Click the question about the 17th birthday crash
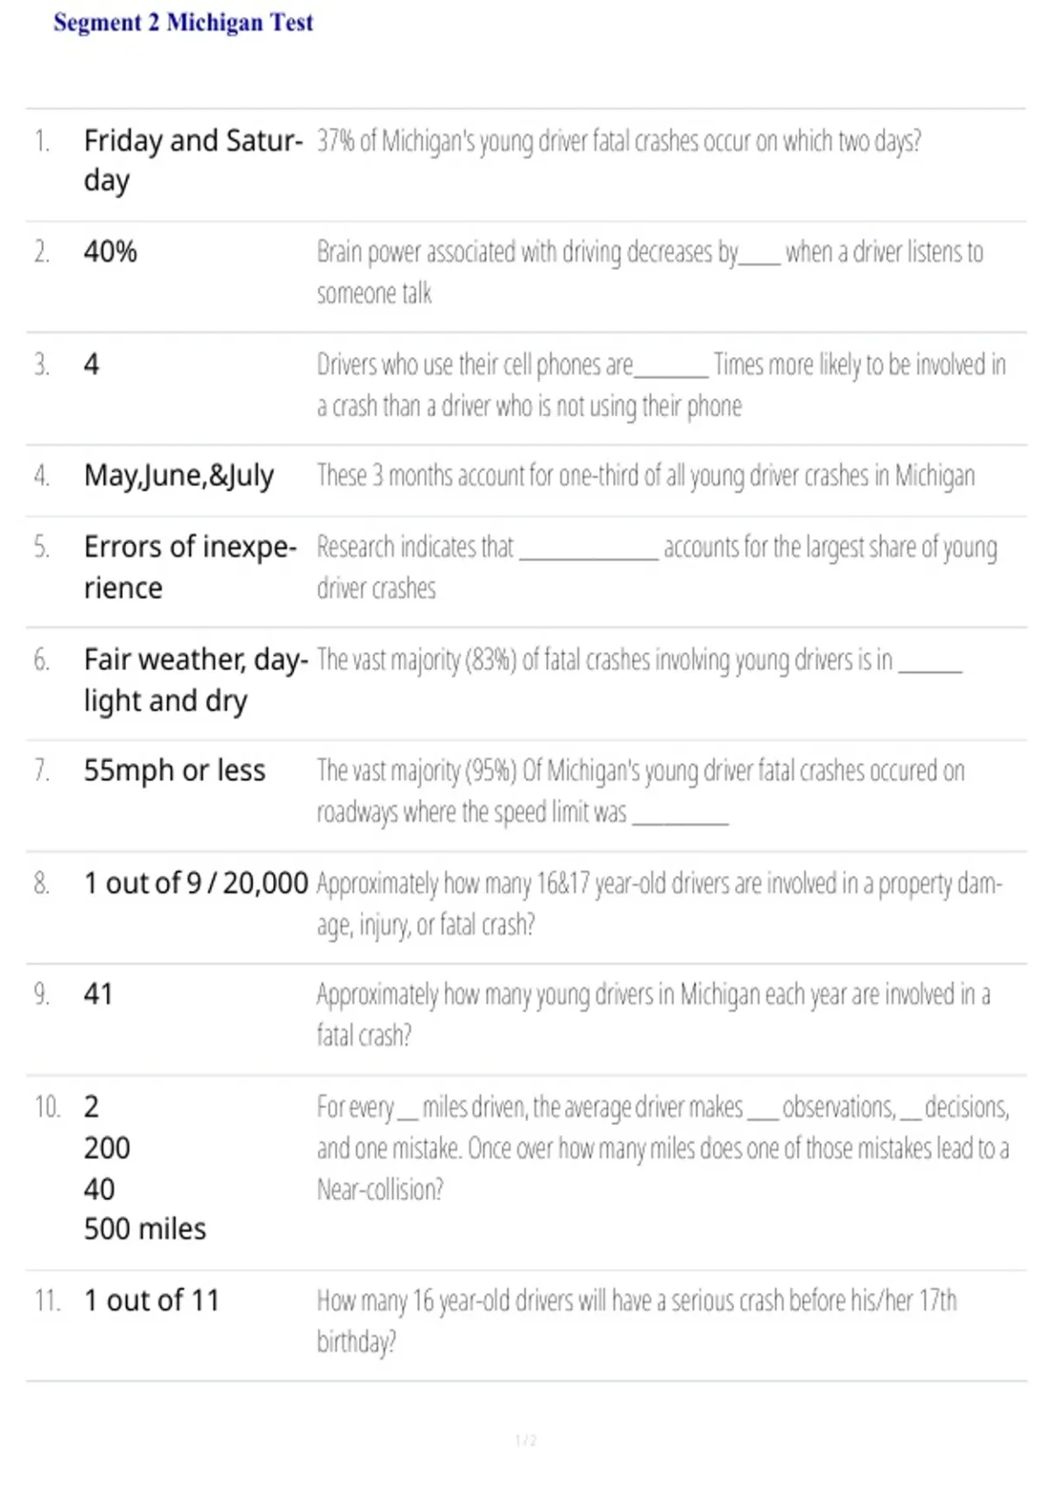This screenshot has height=1489, width=1051. tap(637, 1322)
